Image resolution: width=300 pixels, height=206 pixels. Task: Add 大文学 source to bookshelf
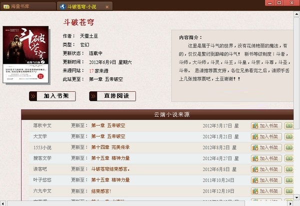coord(266,137)
